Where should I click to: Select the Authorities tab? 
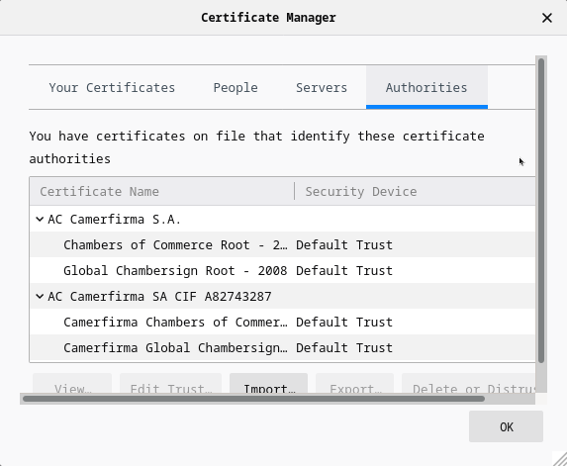tap(426, 87)
